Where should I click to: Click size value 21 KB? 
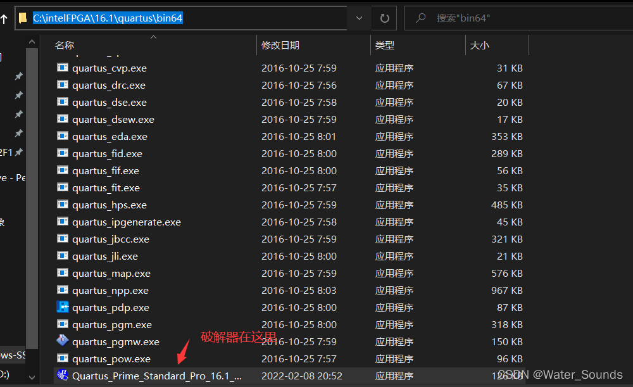click(510, 256)
